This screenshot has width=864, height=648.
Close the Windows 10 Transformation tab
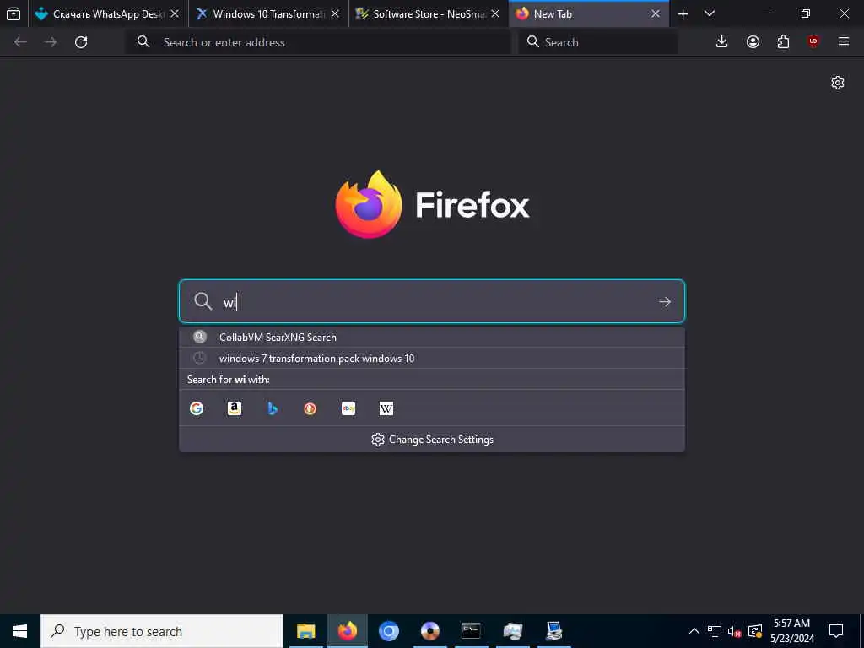click(x=335, y=13)
